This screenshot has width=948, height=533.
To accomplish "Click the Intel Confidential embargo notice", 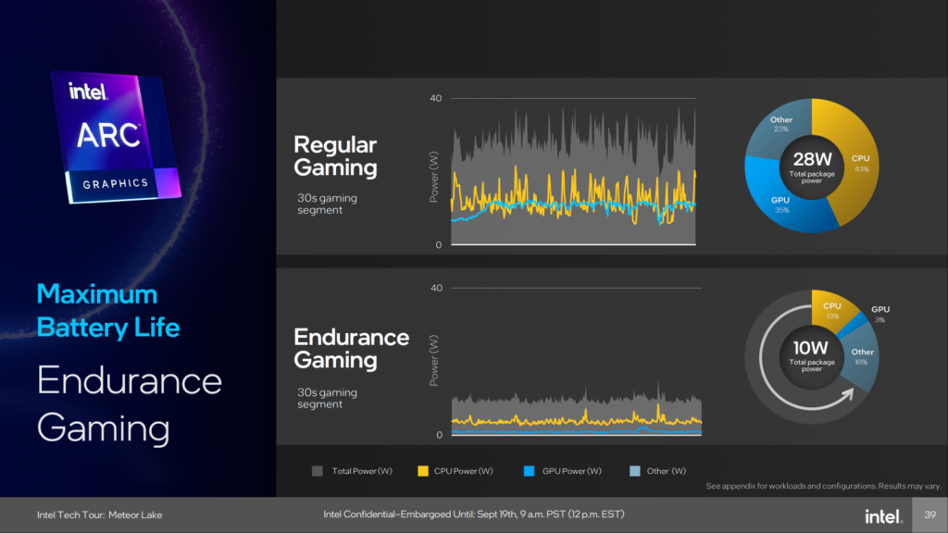I will point(474,514).
